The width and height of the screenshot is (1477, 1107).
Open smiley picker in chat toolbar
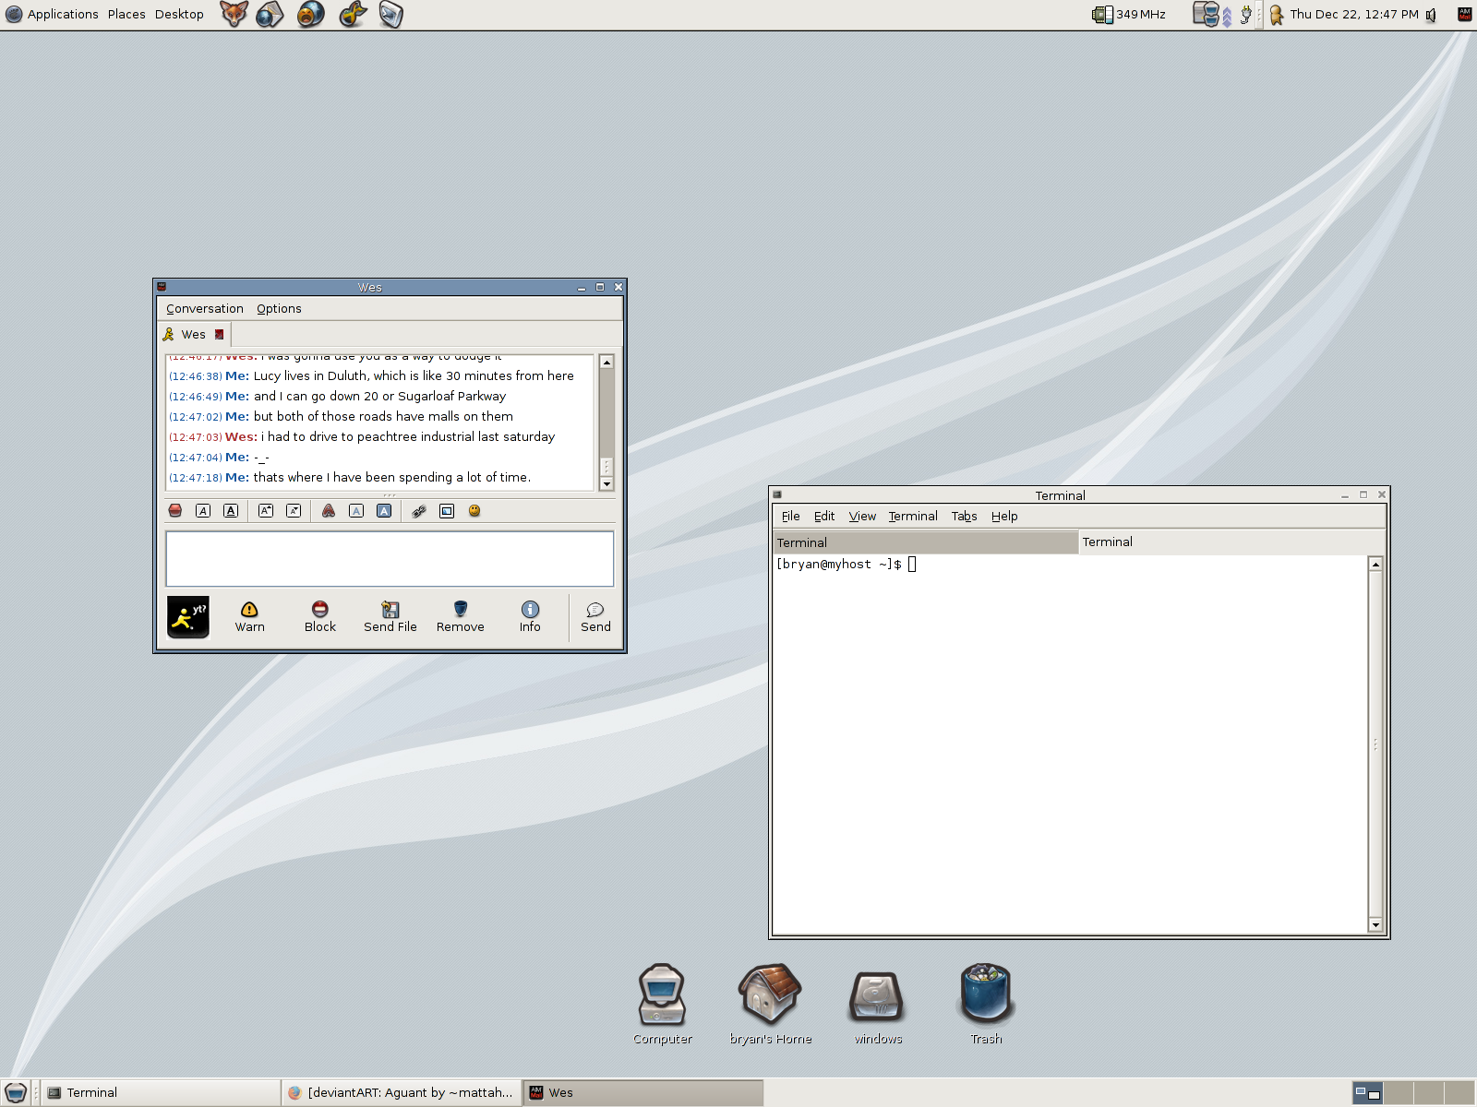click(x=474, y=511)
